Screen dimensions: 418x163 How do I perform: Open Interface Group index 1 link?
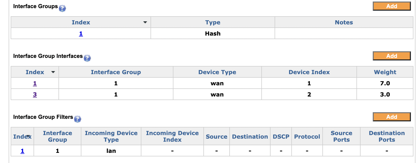click(81, 34)
